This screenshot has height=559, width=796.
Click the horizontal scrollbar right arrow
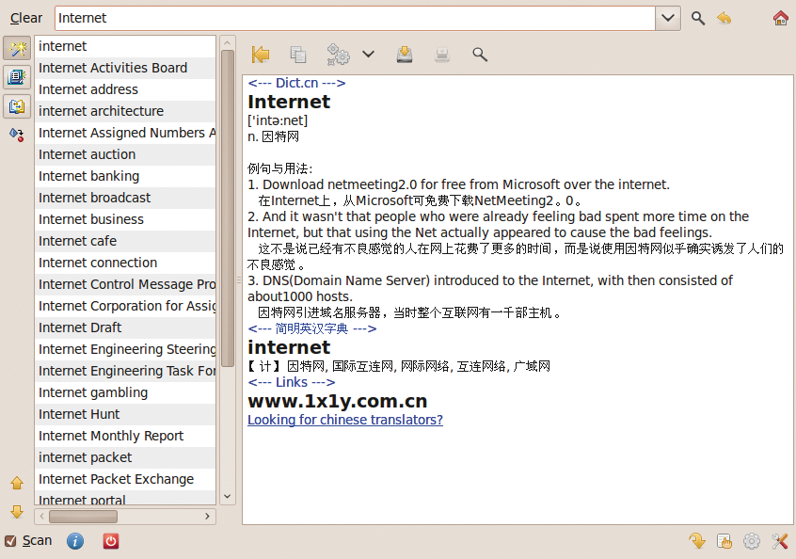click(x=207, y=517)
